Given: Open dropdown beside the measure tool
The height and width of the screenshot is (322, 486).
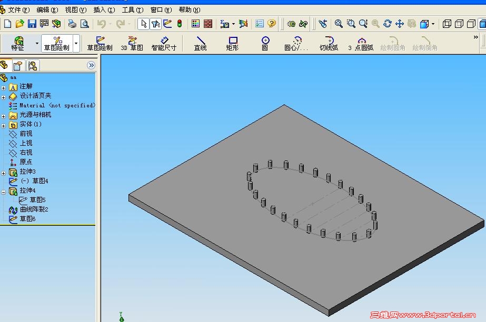Looking at the screenshot, I should (x=233, y=24).
